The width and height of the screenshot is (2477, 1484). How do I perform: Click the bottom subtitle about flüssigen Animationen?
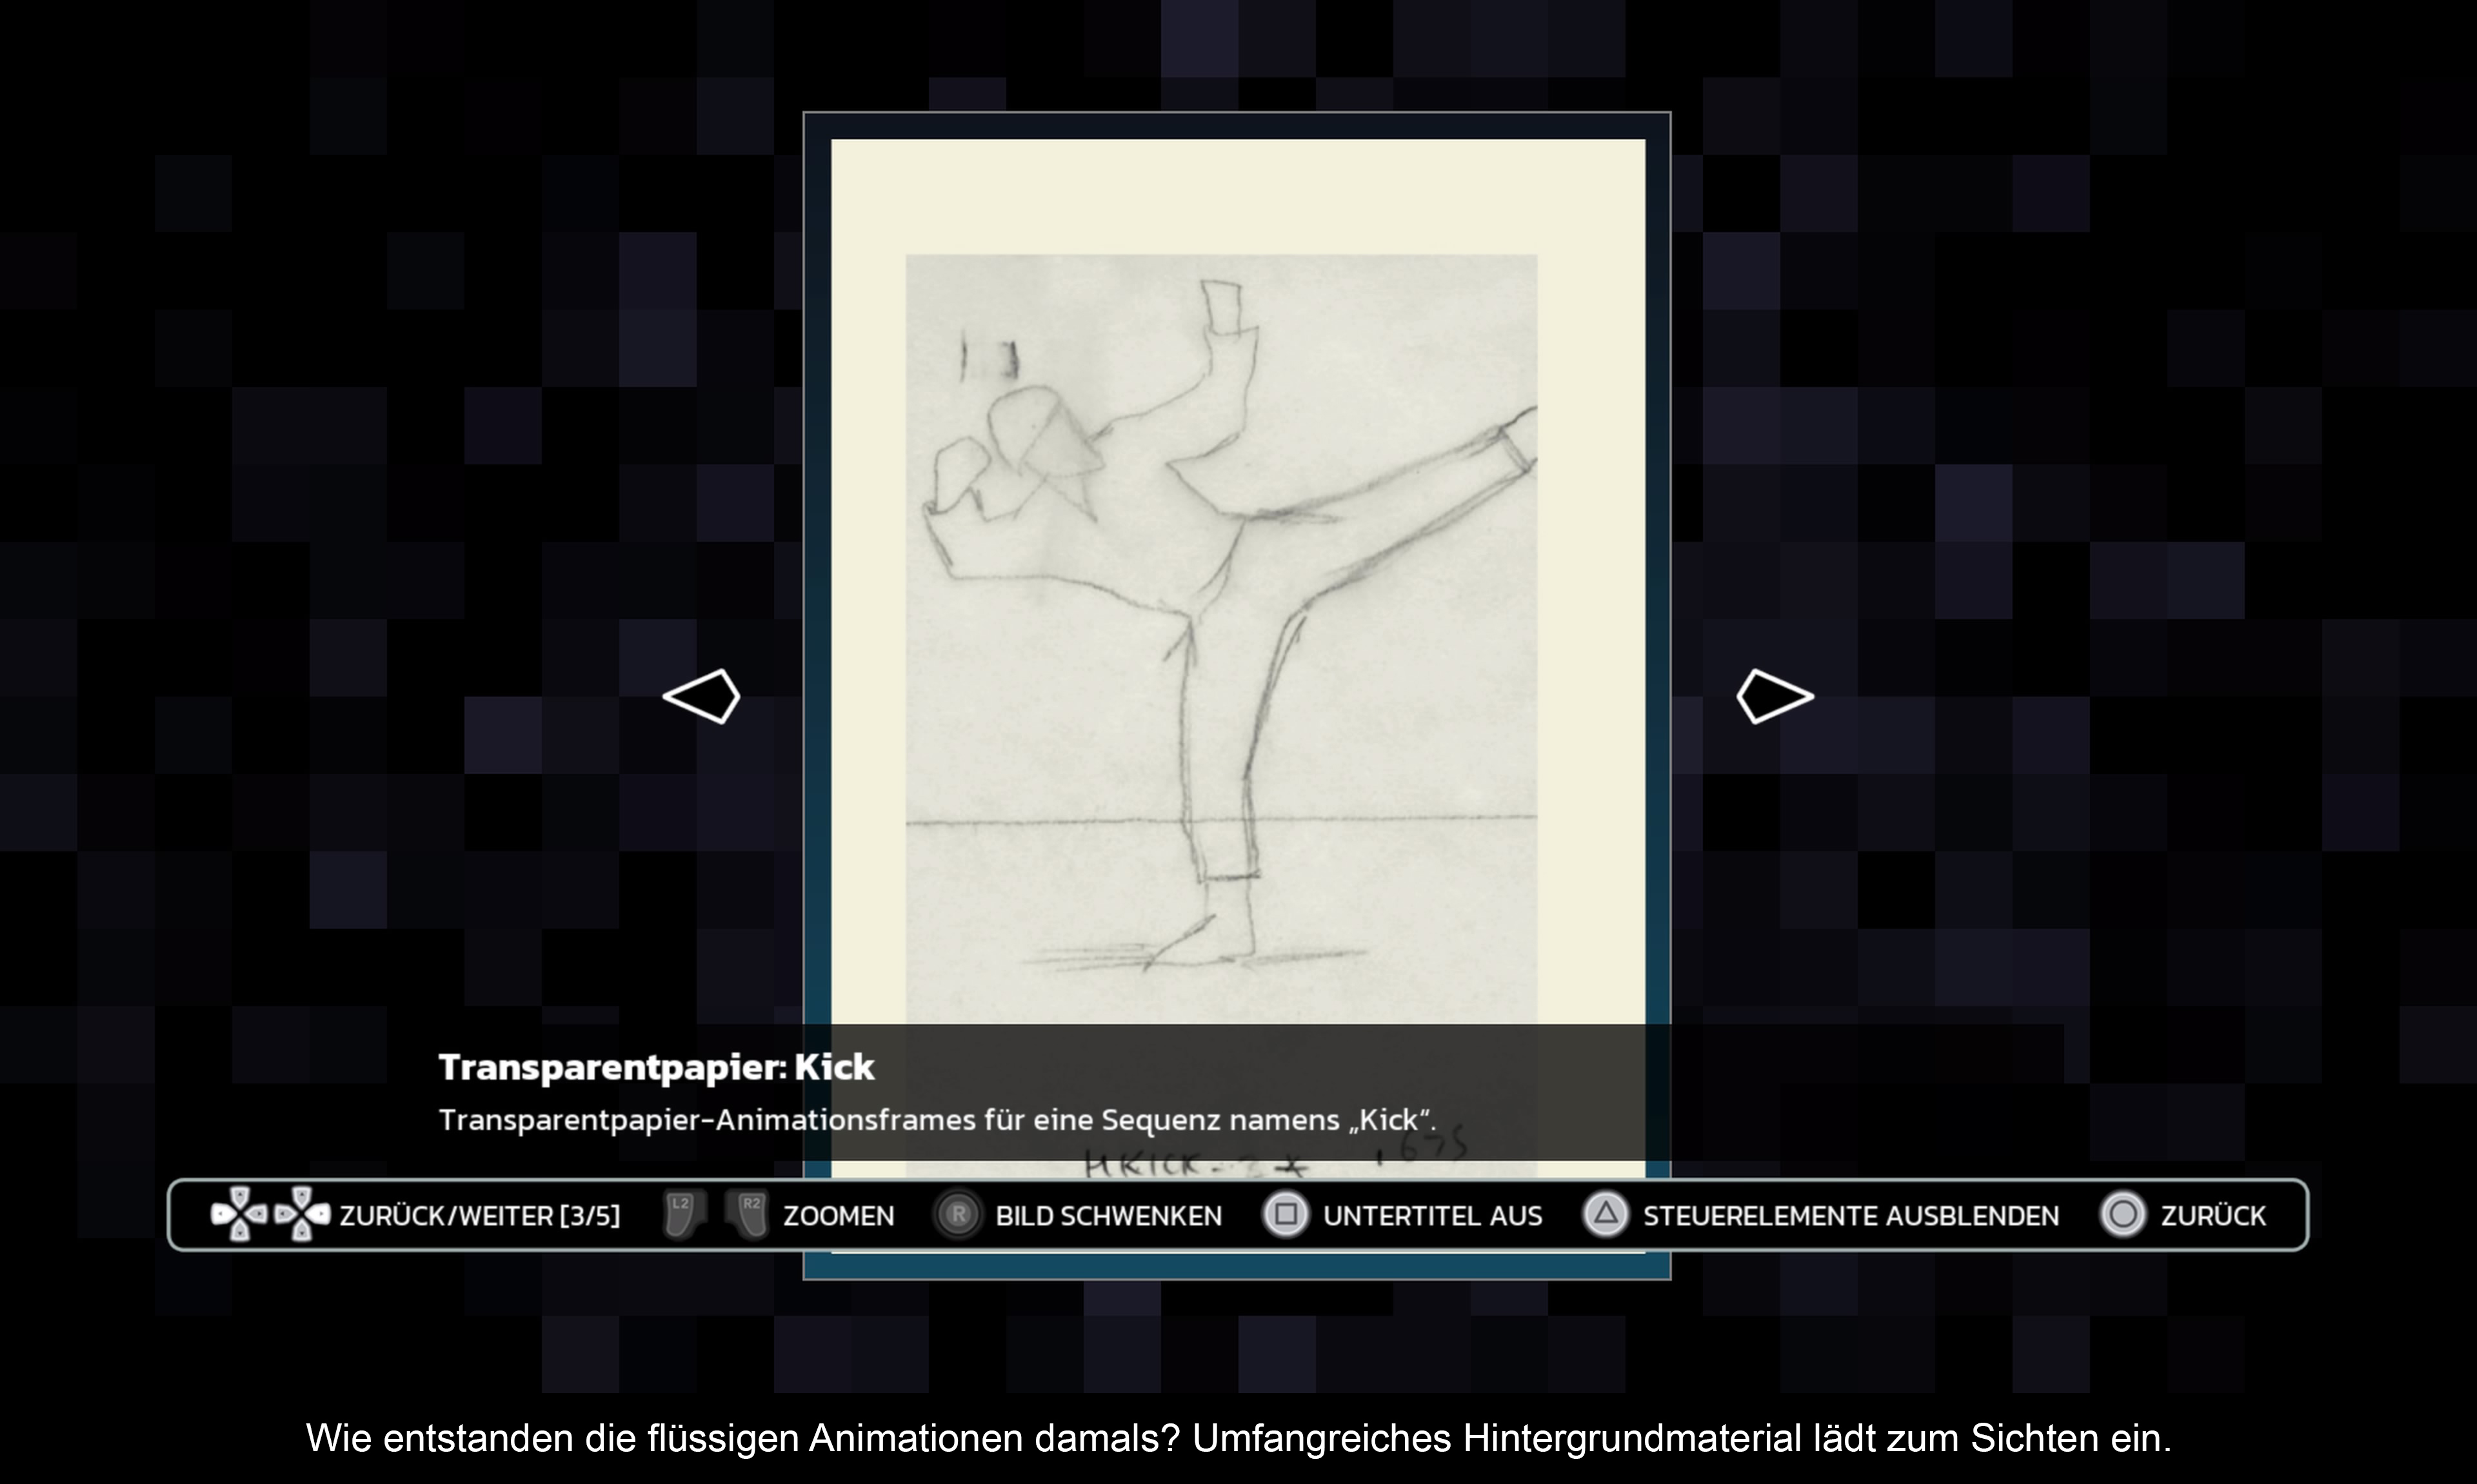point(1238,1438)
